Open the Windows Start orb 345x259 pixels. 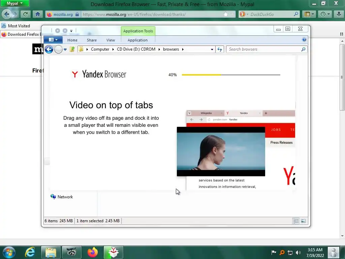(x=9, y=252)
